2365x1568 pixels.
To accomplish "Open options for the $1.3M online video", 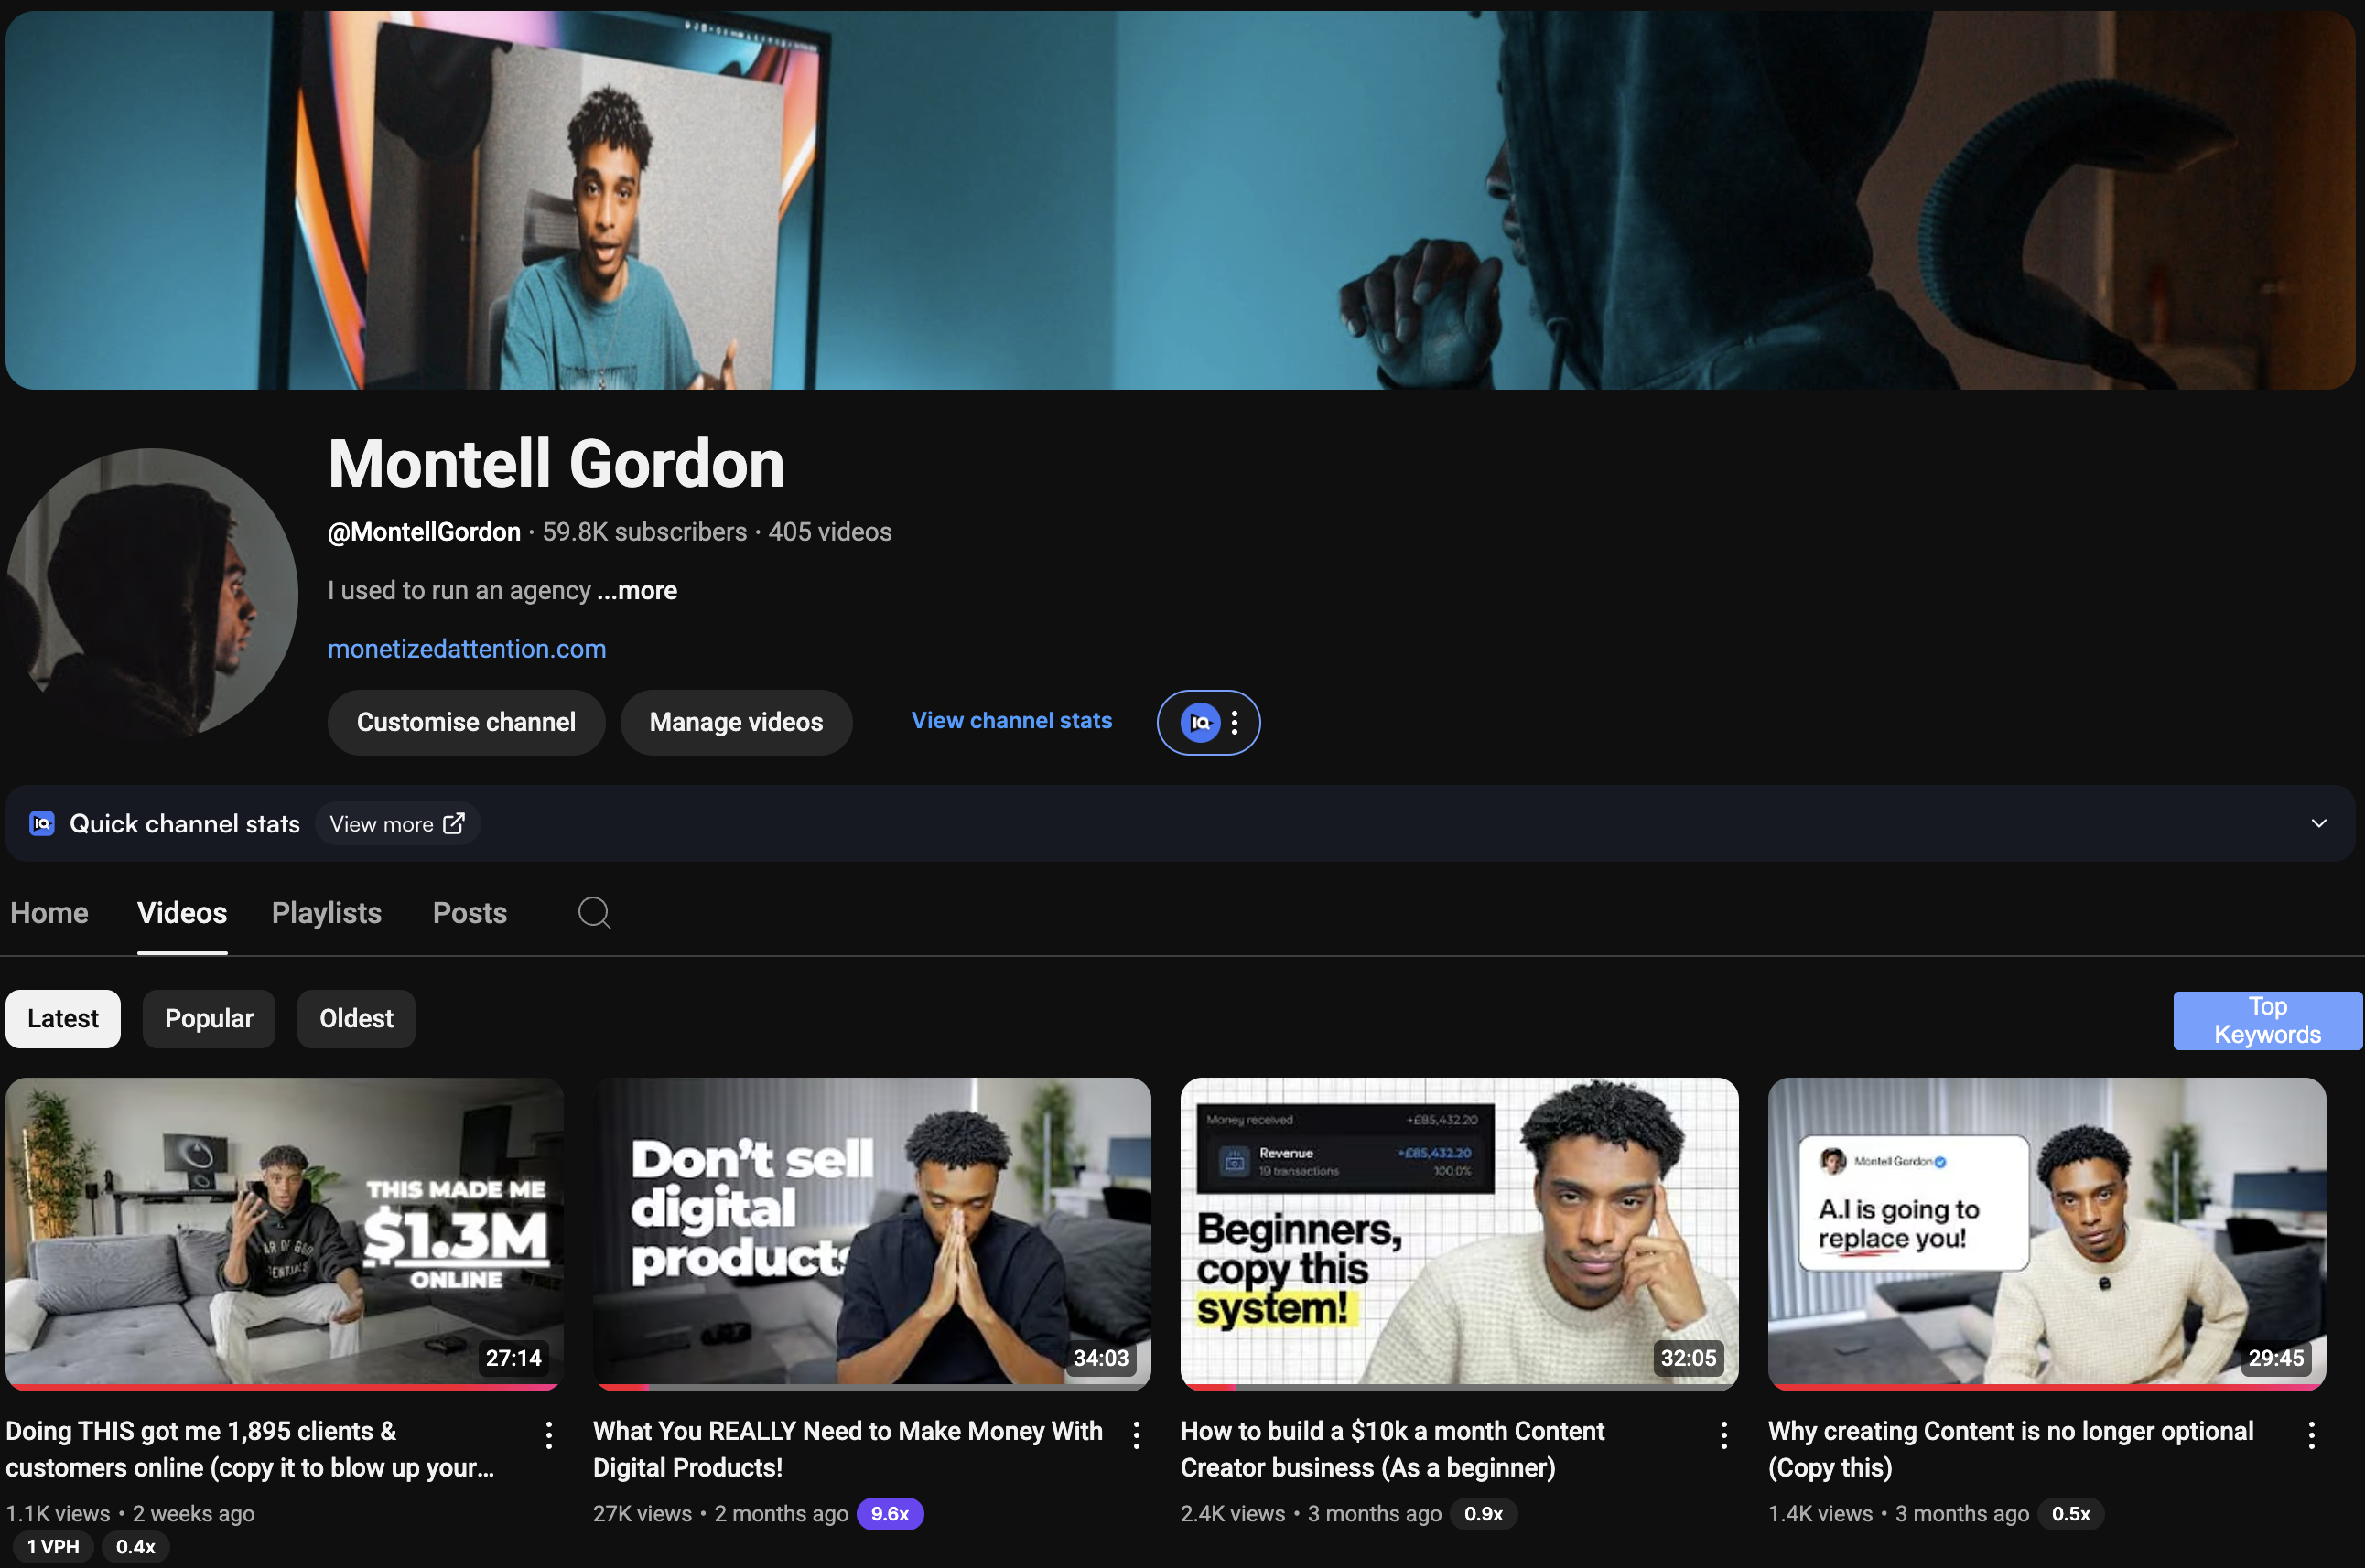I will [x=548, y=1436].
